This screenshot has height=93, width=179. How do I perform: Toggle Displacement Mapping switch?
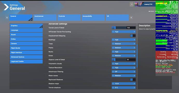(133, 36)
